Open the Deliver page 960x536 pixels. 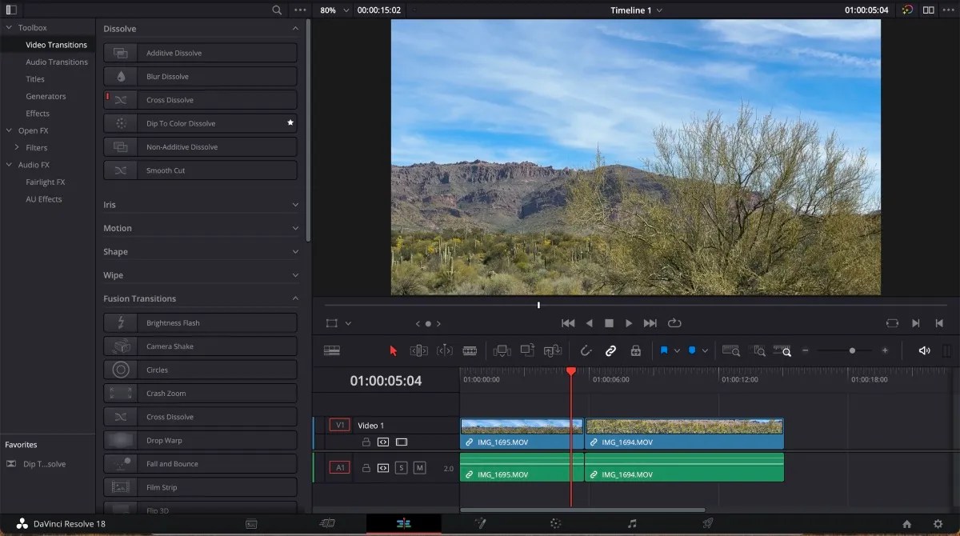coord(709,523)
